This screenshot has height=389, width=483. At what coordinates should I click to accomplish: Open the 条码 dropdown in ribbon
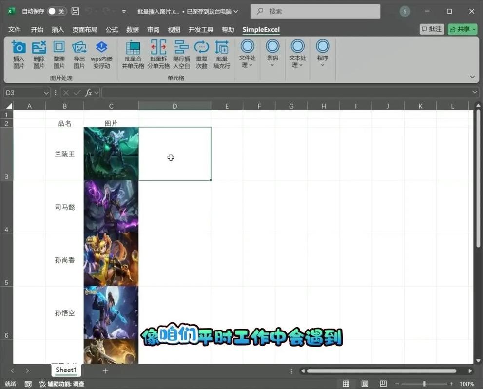click(x=272, y=54)
